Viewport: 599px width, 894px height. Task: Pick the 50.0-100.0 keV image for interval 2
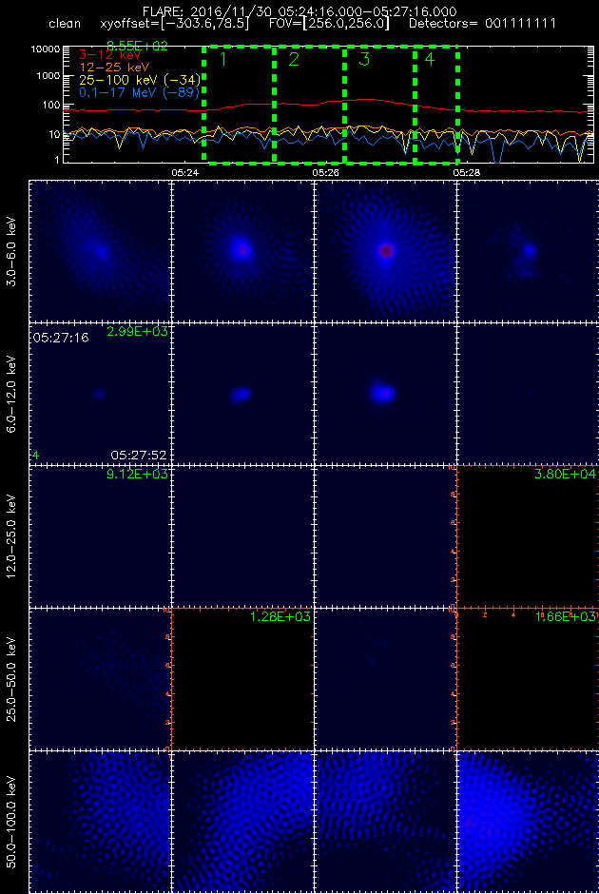pos(242,822)
